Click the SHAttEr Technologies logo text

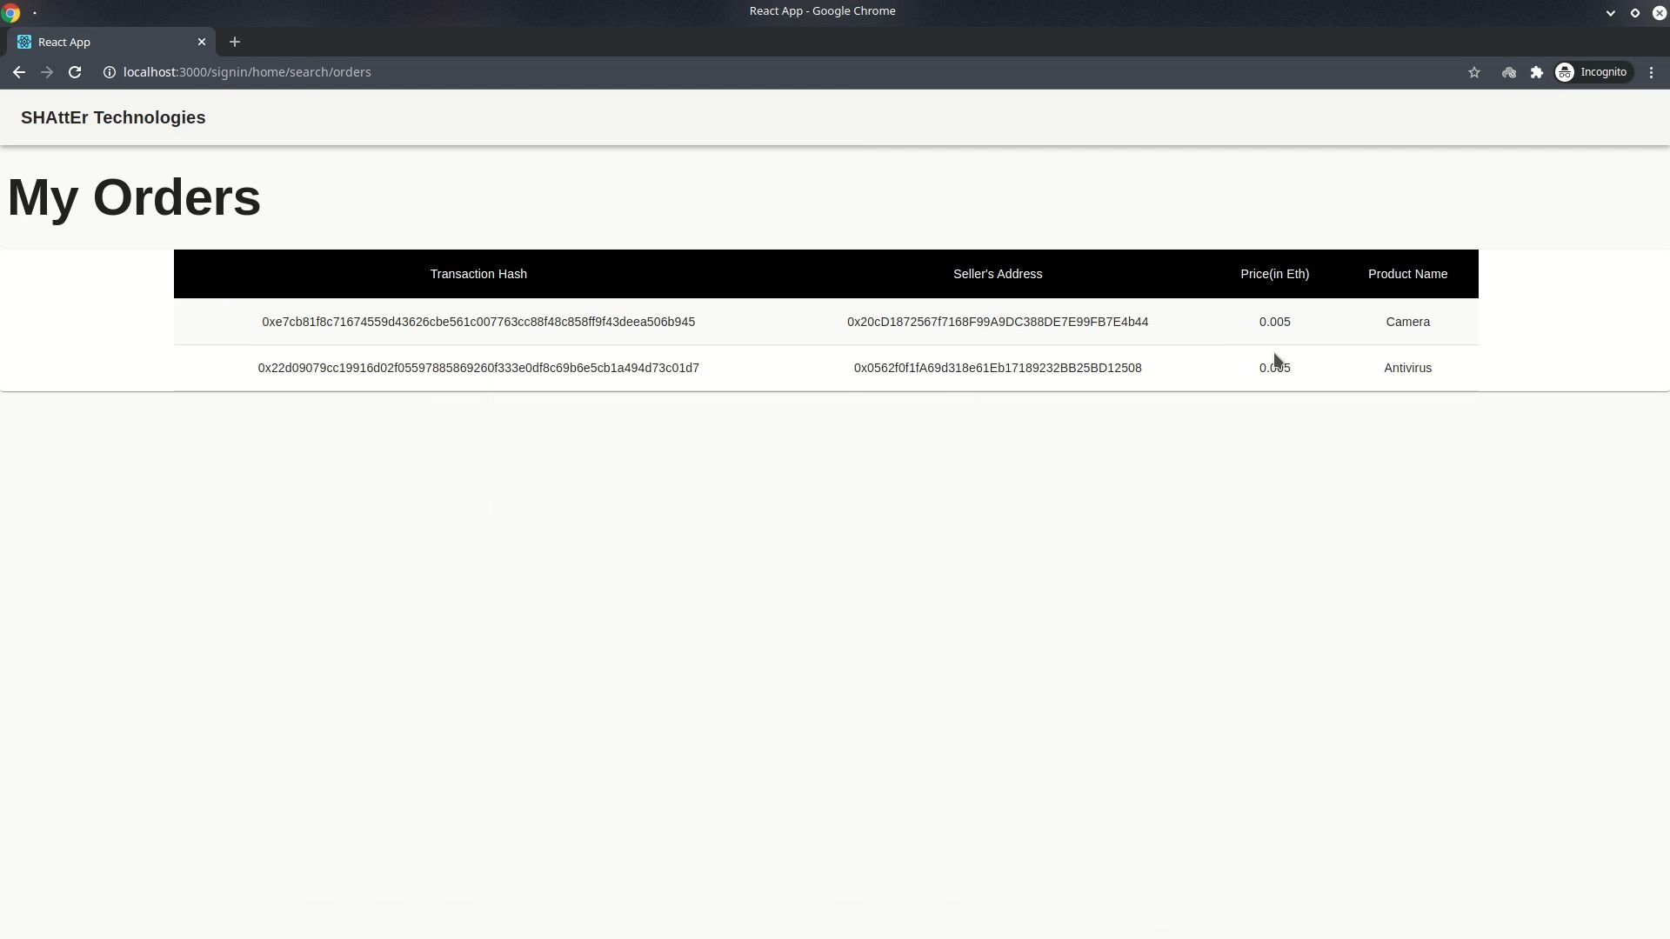pos(112,117)
